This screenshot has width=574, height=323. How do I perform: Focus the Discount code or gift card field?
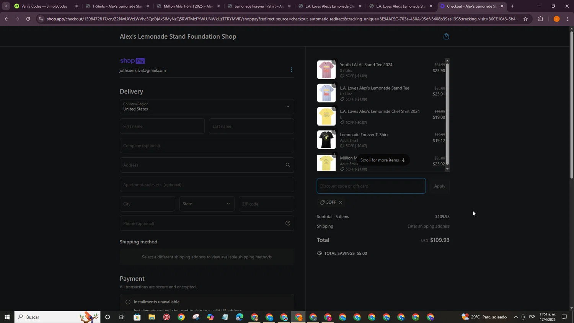pyautogui.click(x=370, y=186)
